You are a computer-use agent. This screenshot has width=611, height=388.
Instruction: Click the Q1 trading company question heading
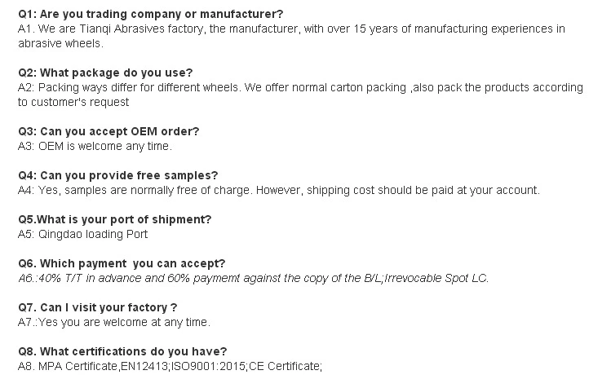pyautogui.click(x=150, y=15)
